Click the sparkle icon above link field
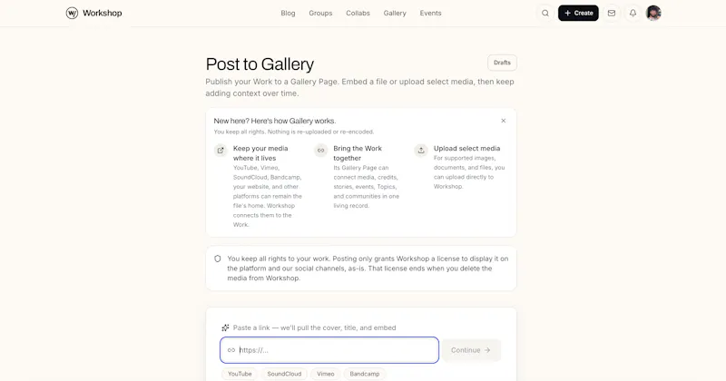 (x=225, y=327)
